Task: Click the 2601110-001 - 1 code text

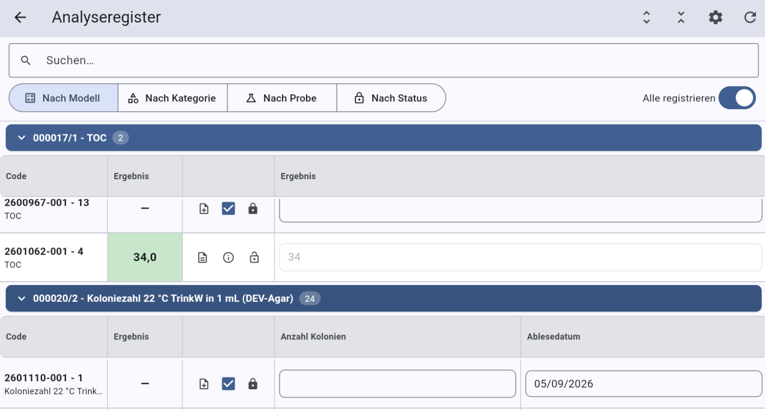Action: pos(44,378)
